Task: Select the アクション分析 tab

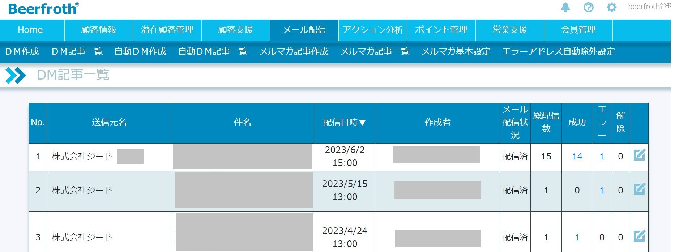Action: [x=372, y=30]
